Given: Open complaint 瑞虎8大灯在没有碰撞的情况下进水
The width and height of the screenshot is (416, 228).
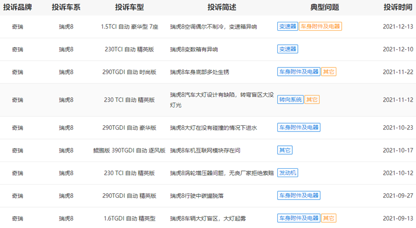Looking at the screenshot, I should point(214,128).
